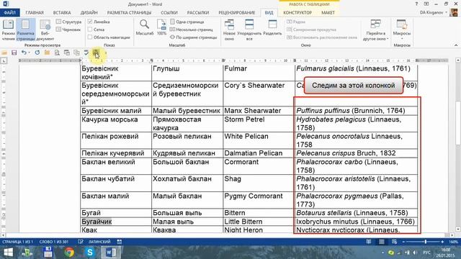Undo last action in quick access toolbar
This screenshot has width=461, height=259.
[x=24, y=53]
